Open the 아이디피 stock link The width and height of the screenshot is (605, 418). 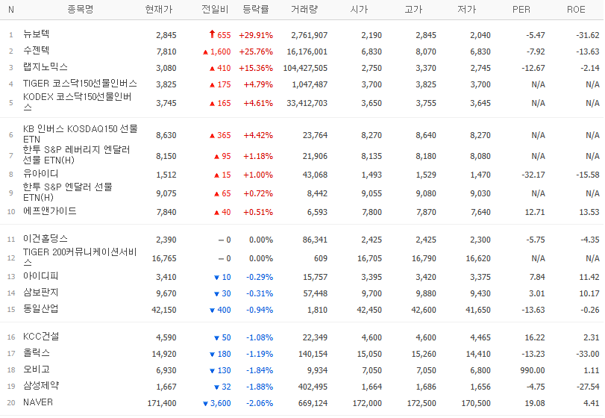(x=40, y=276)
